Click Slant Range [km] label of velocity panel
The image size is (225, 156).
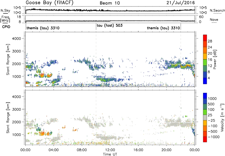point(8,118)
